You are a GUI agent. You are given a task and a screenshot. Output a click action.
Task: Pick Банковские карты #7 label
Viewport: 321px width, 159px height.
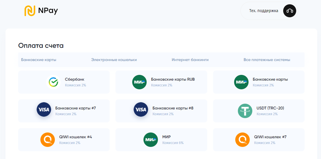pos(76,108)
